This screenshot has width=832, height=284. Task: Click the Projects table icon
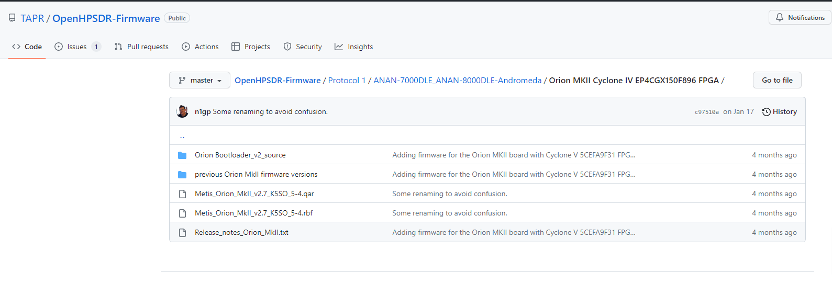coord(236,47)
